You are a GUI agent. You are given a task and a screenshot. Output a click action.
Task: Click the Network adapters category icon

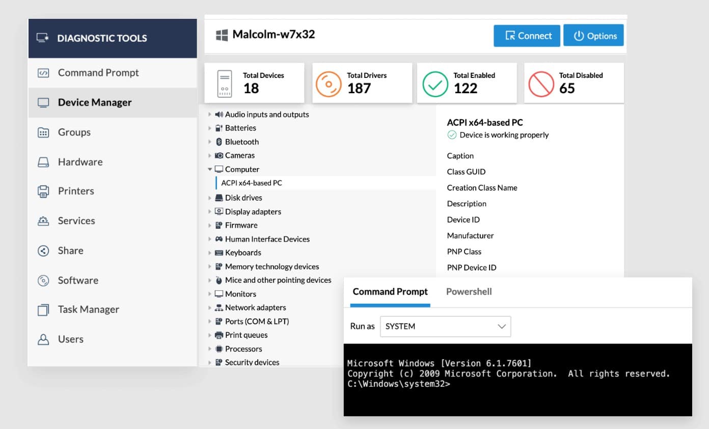[x=219, y=308]
